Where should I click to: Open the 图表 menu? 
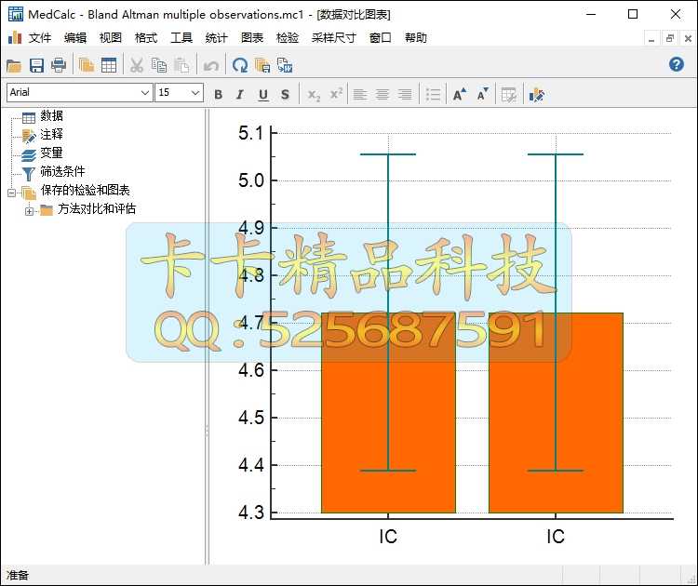click(x=252, y=38)
